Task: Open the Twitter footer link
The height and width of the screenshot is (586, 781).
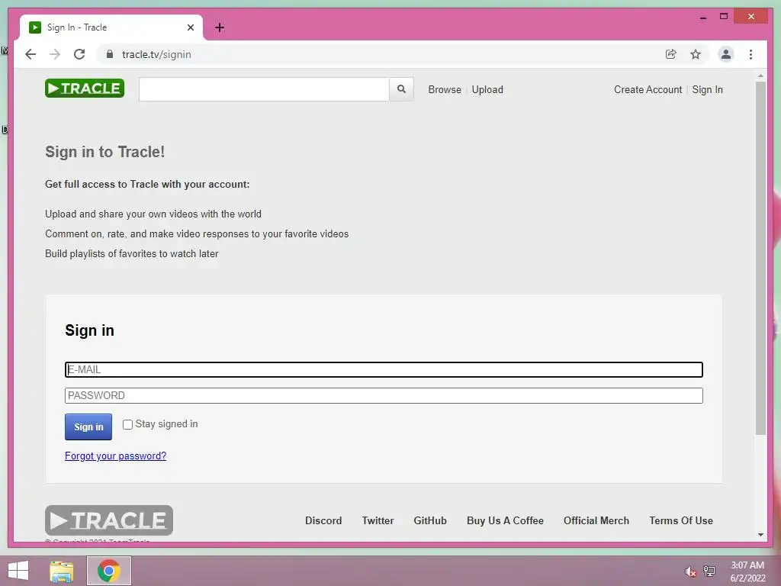Action: click(378, 520)
